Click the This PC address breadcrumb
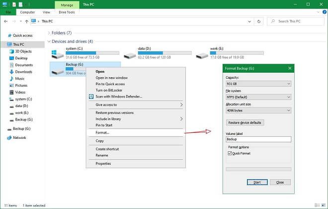328x209 pixels. coord(47,21)
